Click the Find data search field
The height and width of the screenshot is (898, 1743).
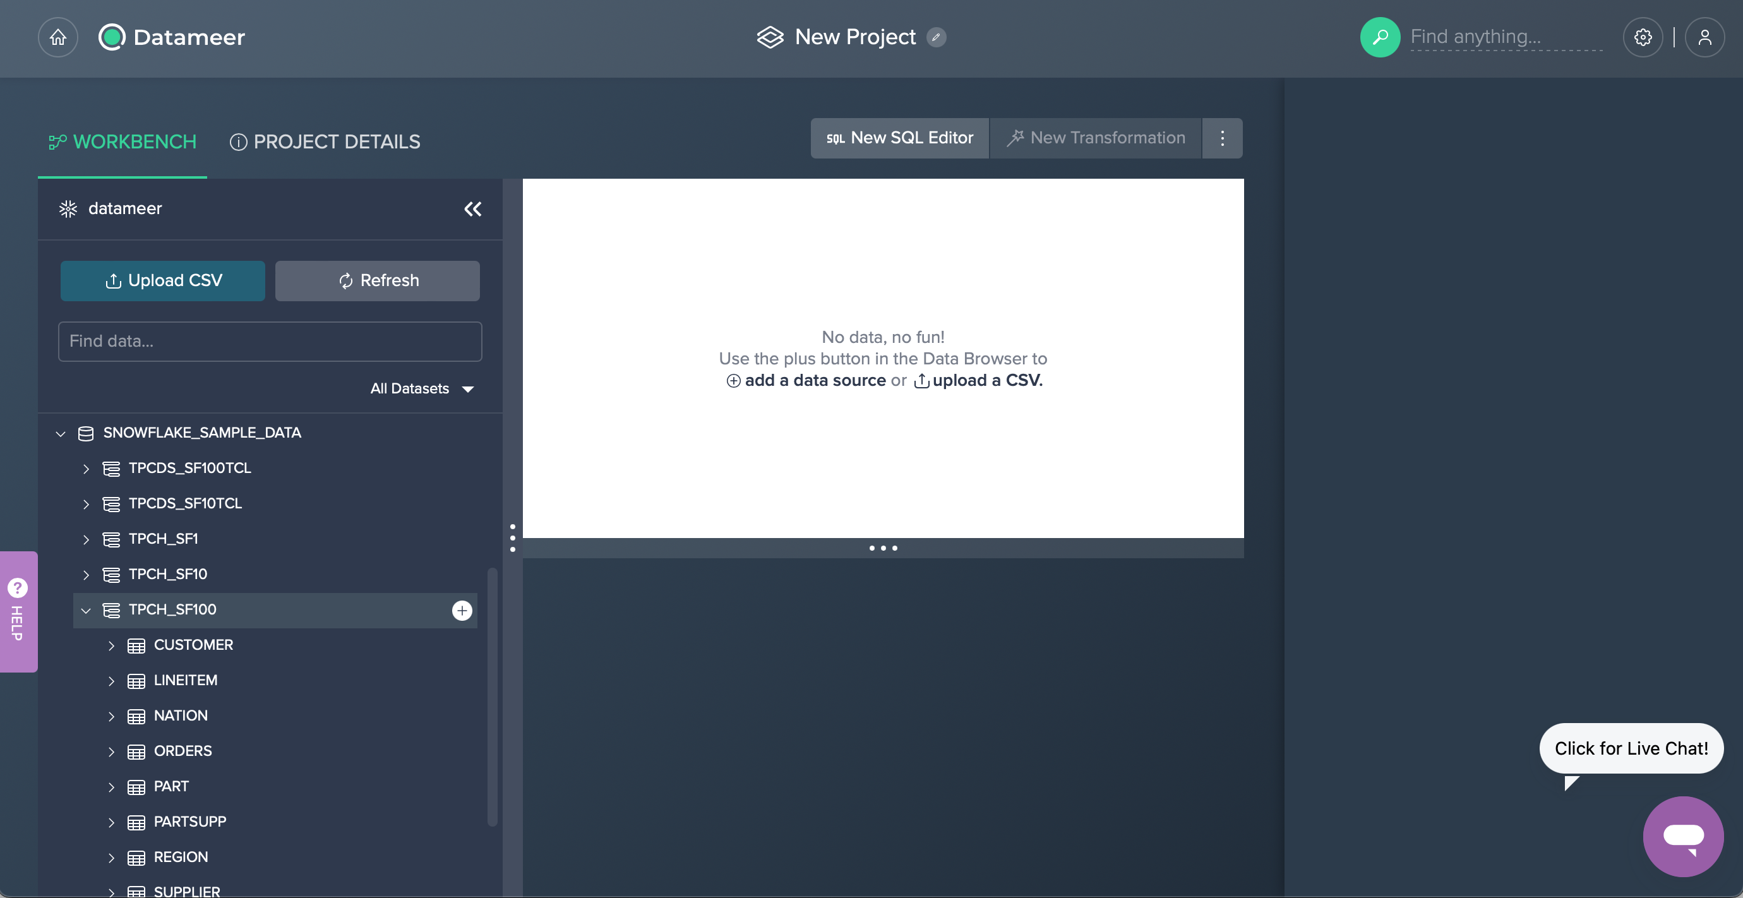pyautogui.click(x=269, y=342)
